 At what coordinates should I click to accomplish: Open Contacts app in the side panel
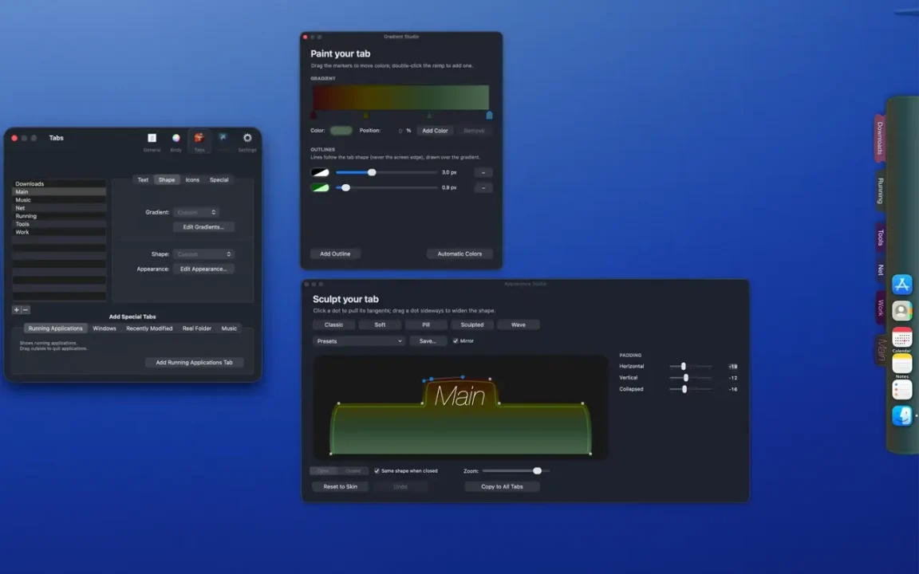tap(902, 311)
